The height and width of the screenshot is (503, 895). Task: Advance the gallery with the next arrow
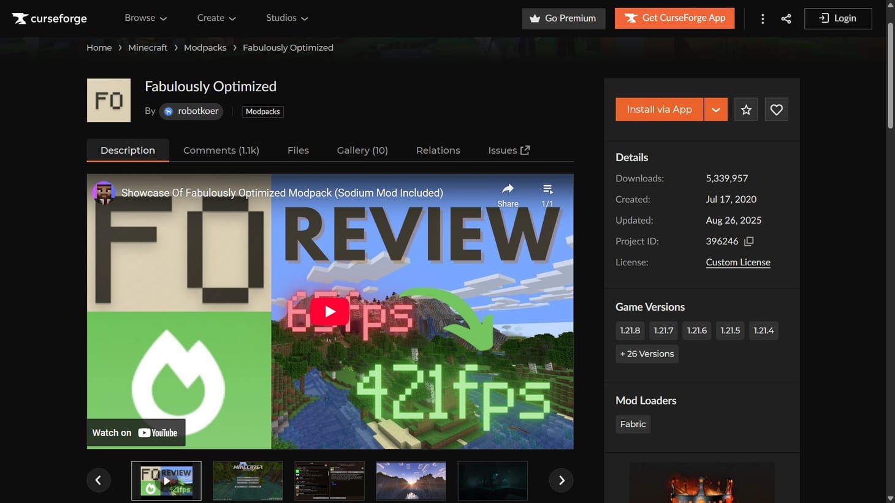coord(560,480)
